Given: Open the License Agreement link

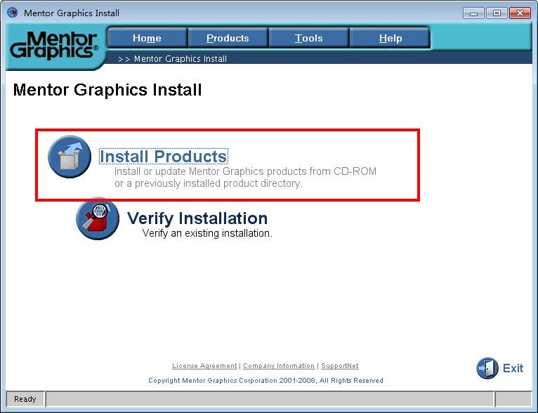Looking at the screenshot, I should 204,366.
